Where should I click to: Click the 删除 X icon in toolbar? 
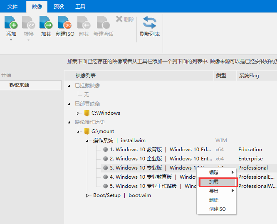[119, 19]
